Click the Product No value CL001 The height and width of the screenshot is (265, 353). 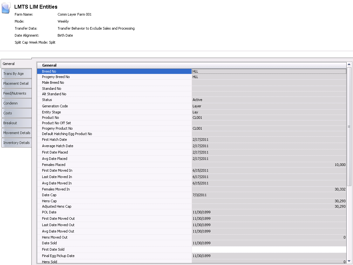(x=197, y=118)
